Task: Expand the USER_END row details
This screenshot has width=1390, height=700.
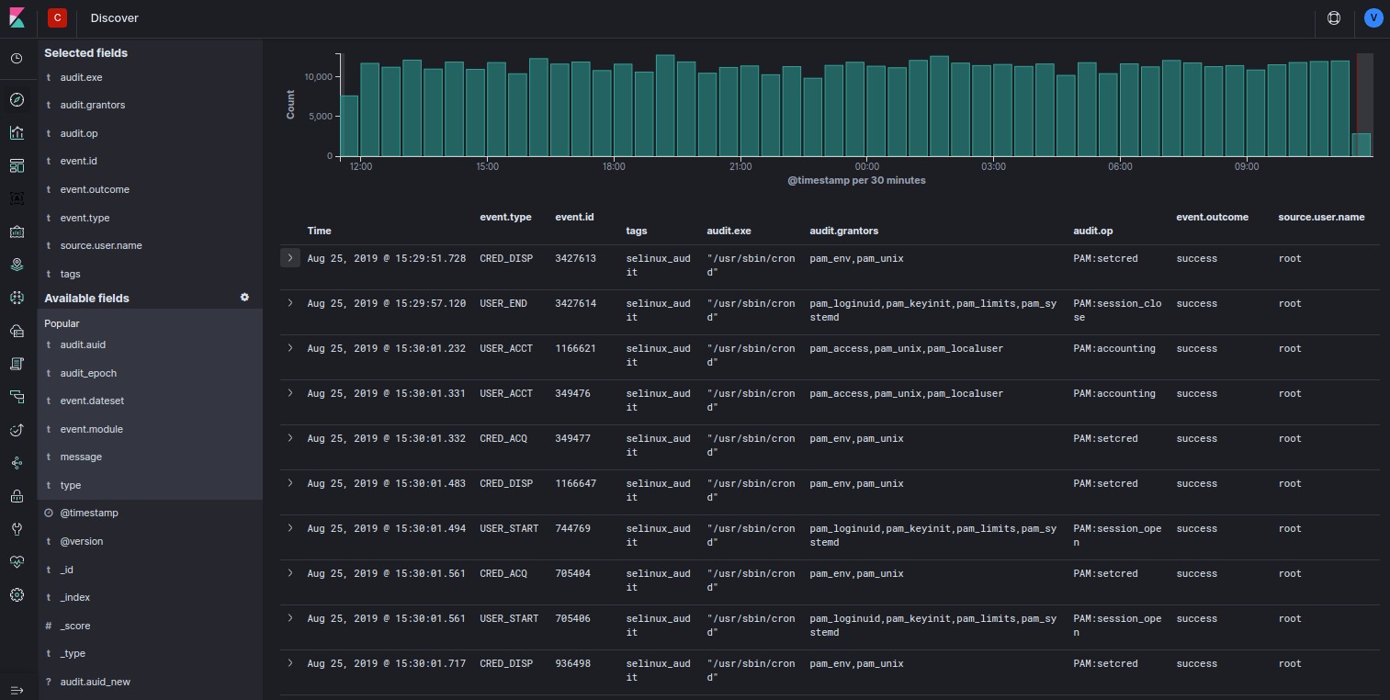Action: (290, 303)
